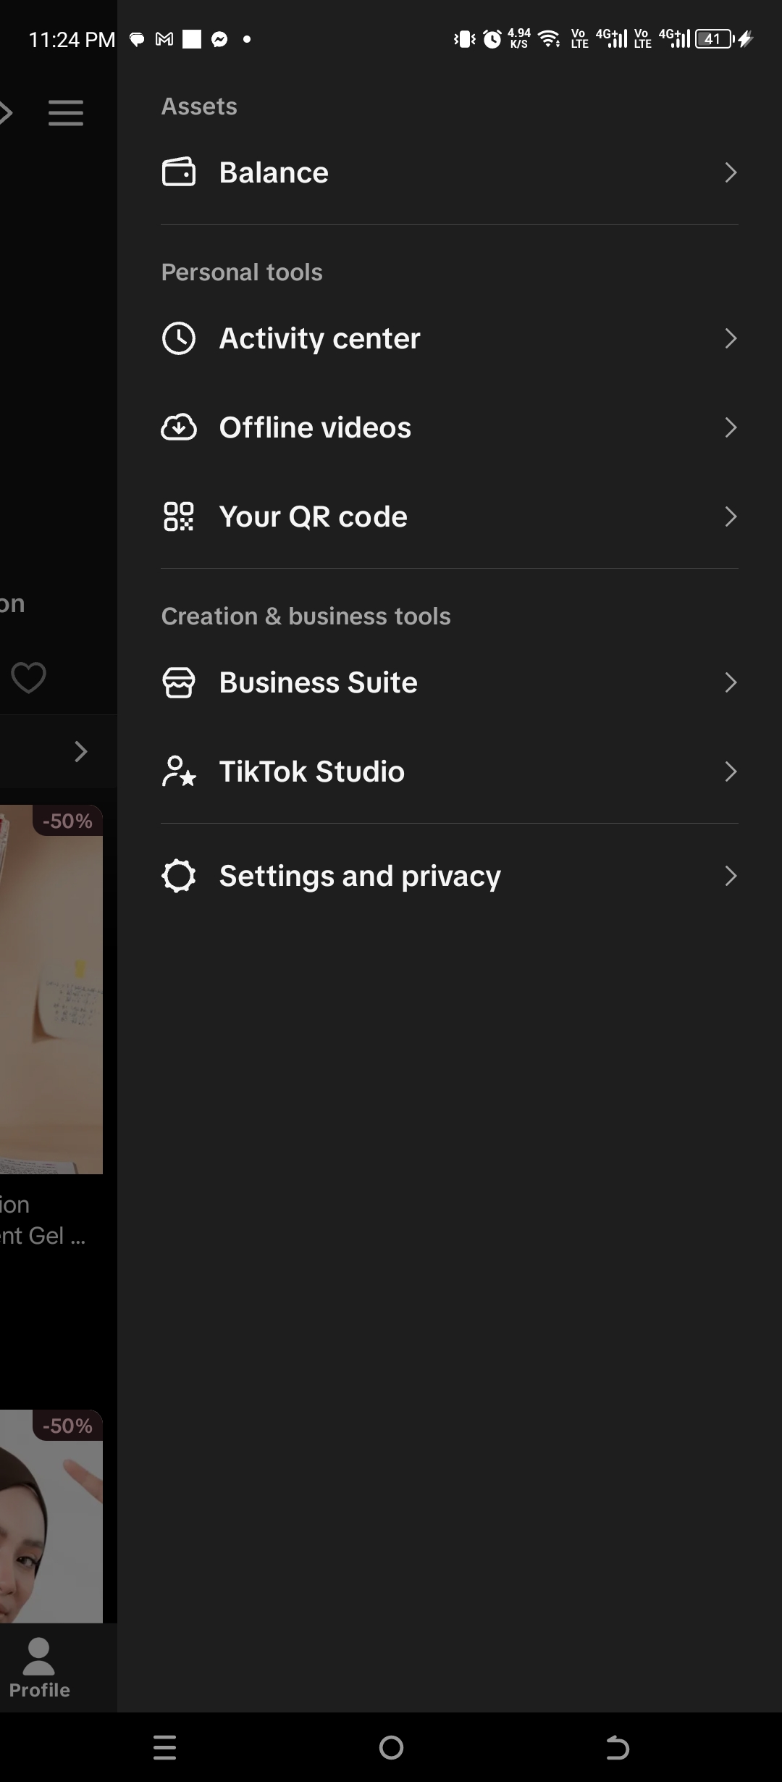
Task: Tap the chevron below the heart icon
Action: point(81,752)
